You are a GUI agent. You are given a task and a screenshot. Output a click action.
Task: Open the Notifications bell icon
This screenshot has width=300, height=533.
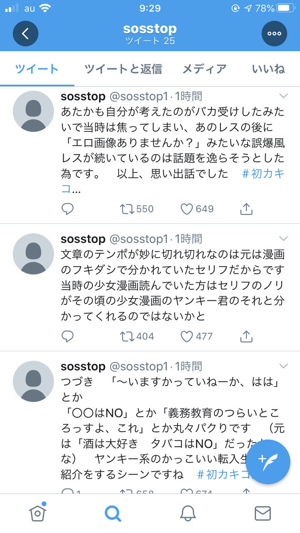[x=188, y=513]
